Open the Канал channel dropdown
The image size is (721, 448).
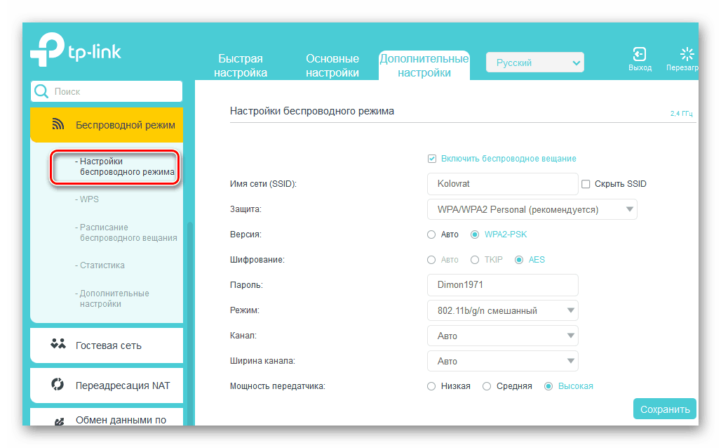pos(503,336)
